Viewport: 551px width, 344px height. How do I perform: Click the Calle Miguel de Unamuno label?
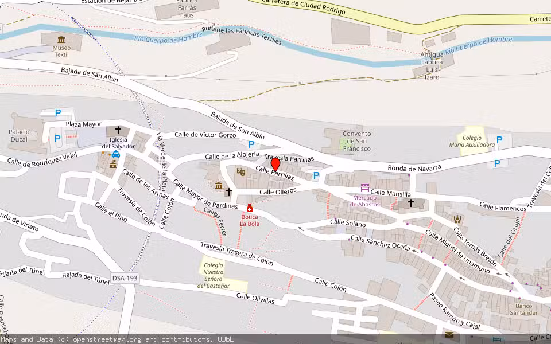[457, 251]
